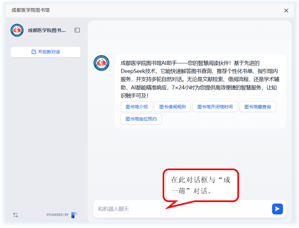Click the AI assistant avatar beside the welcome message

[101, 63]
